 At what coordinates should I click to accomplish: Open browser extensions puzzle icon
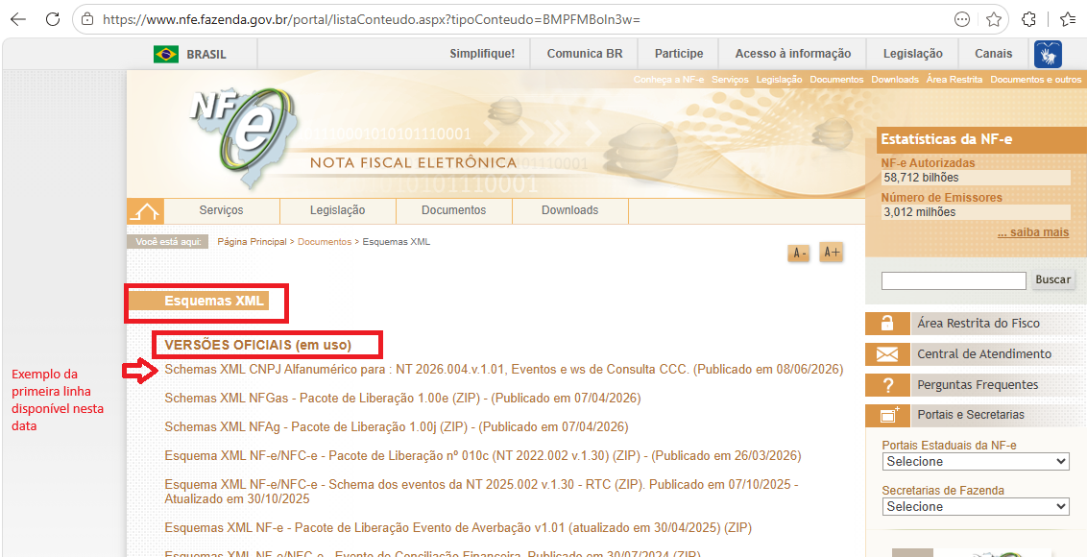point(1029,19)
